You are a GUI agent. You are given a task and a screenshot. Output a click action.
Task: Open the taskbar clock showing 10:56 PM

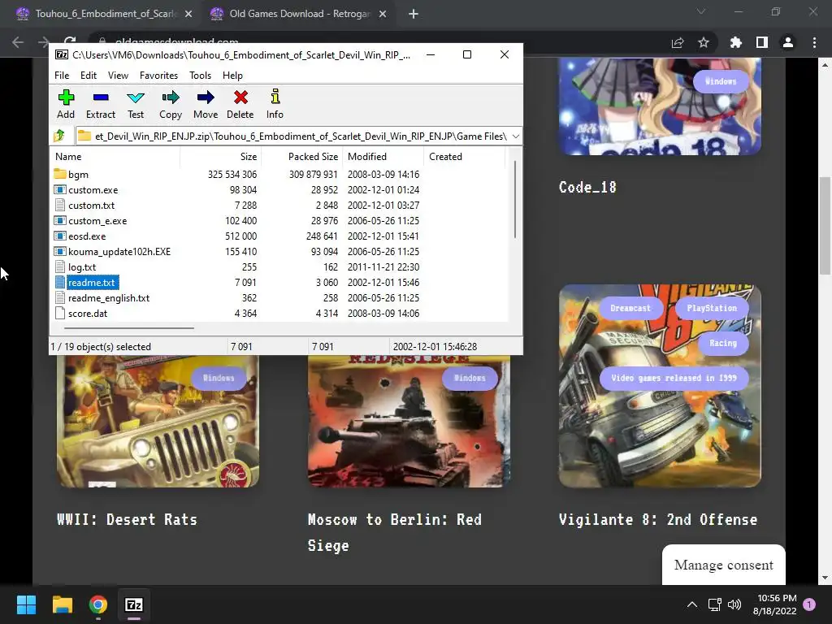pyautogui.click(x=774, y=604)
